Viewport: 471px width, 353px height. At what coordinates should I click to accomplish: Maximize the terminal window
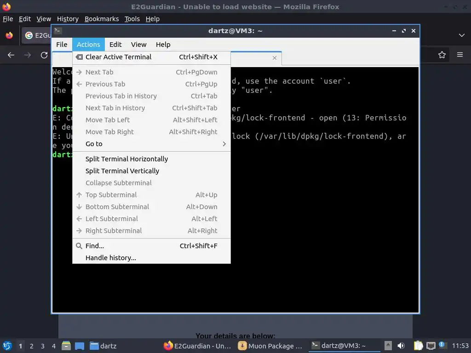(x=404, y=31)
